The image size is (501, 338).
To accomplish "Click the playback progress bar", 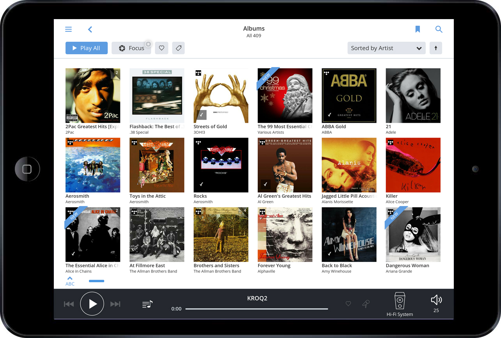I will pyautogui.click(x=257, y=309).
